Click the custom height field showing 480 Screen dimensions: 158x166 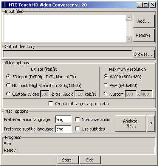[x=147, y=94]
